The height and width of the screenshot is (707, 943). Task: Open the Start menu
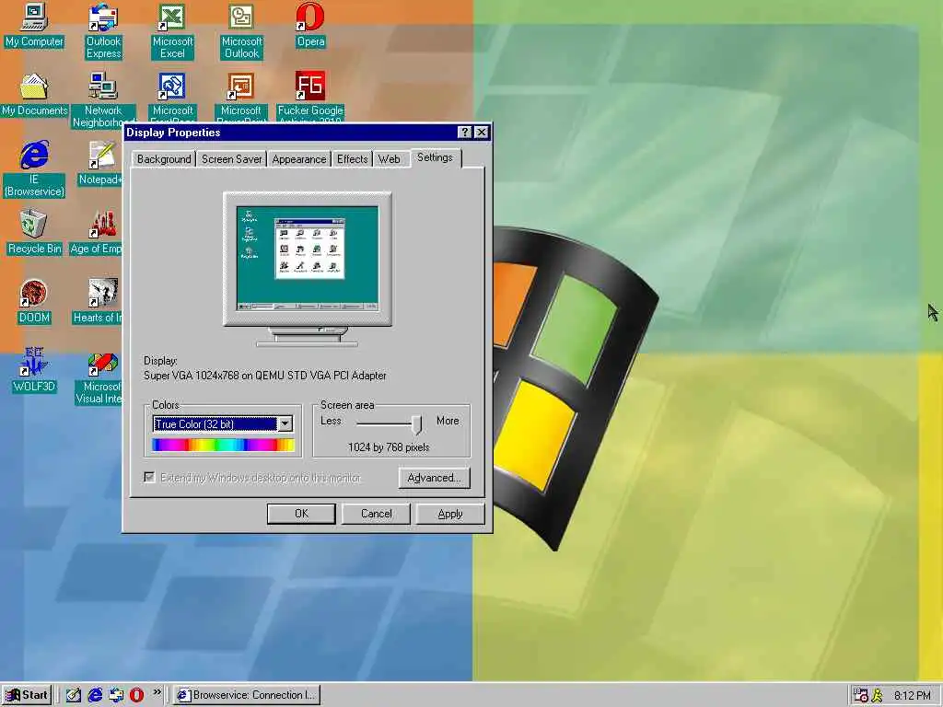27,695
